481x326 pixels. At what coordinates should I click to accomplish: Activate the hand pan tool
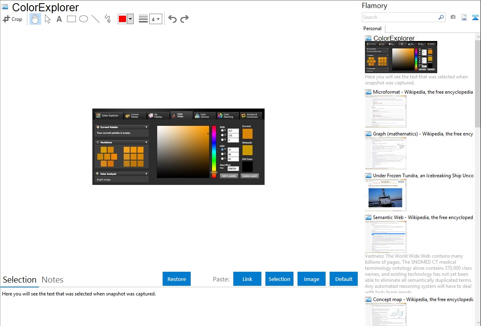pos(35,19)
